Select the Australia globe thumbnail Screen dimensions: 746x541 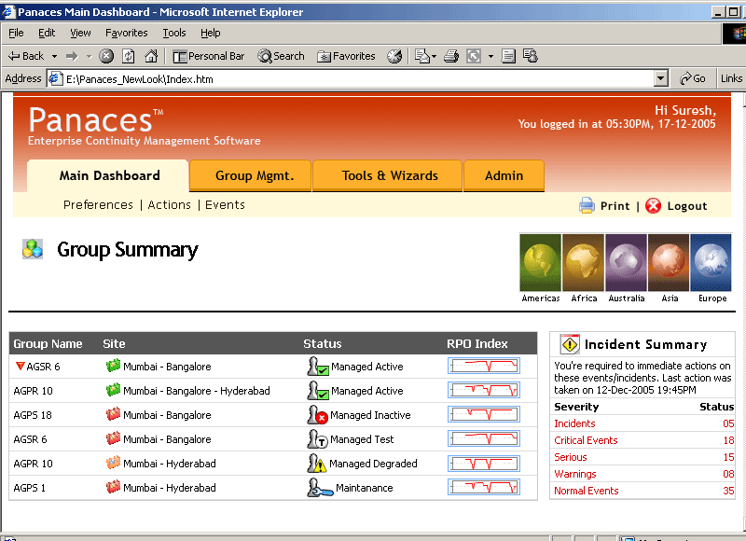626,262
